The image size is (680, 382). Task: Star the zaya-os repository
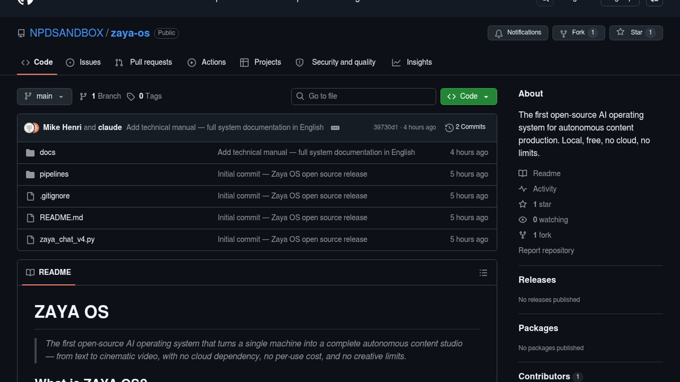635,33
